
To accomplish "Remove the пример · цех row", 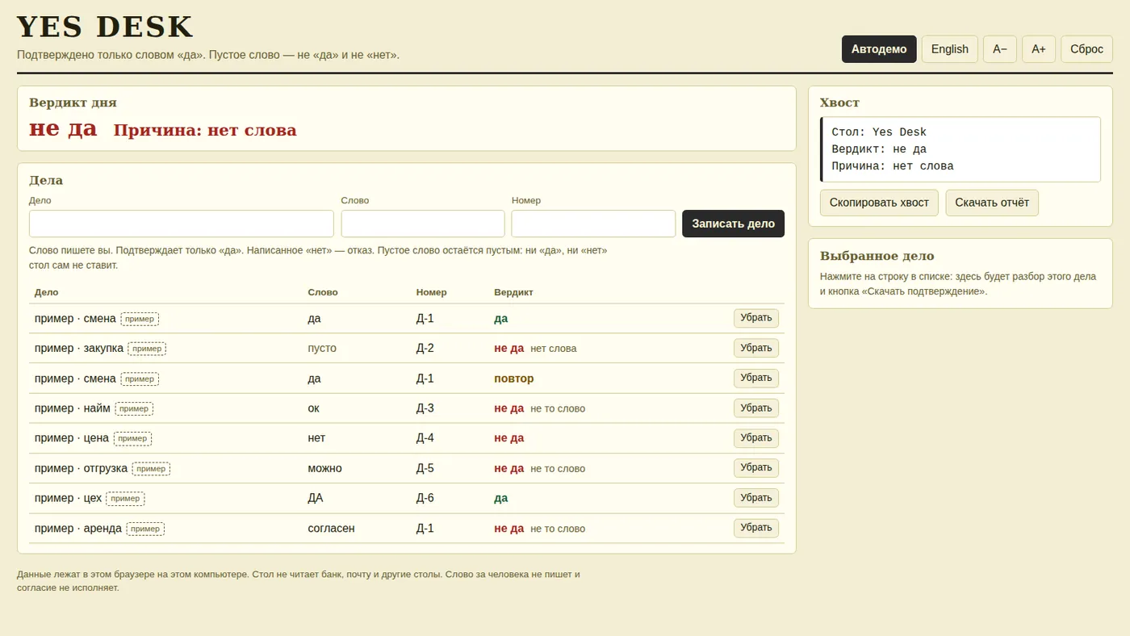I will pyautogui.click(x=756, y=497).
